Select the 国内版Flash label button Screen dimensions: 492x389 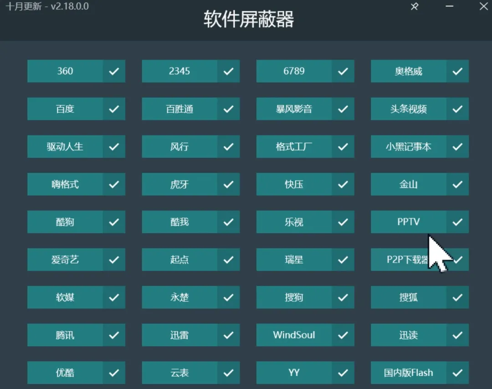(x=409, y=373)
